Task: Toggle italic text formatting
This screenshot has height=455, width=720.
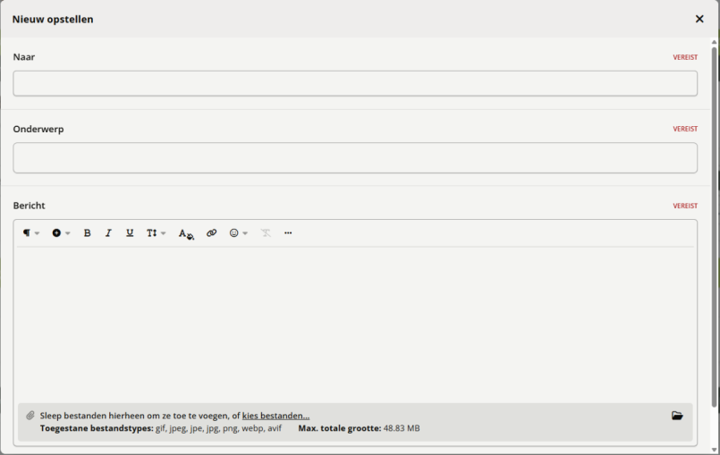Action: (108, 233)
